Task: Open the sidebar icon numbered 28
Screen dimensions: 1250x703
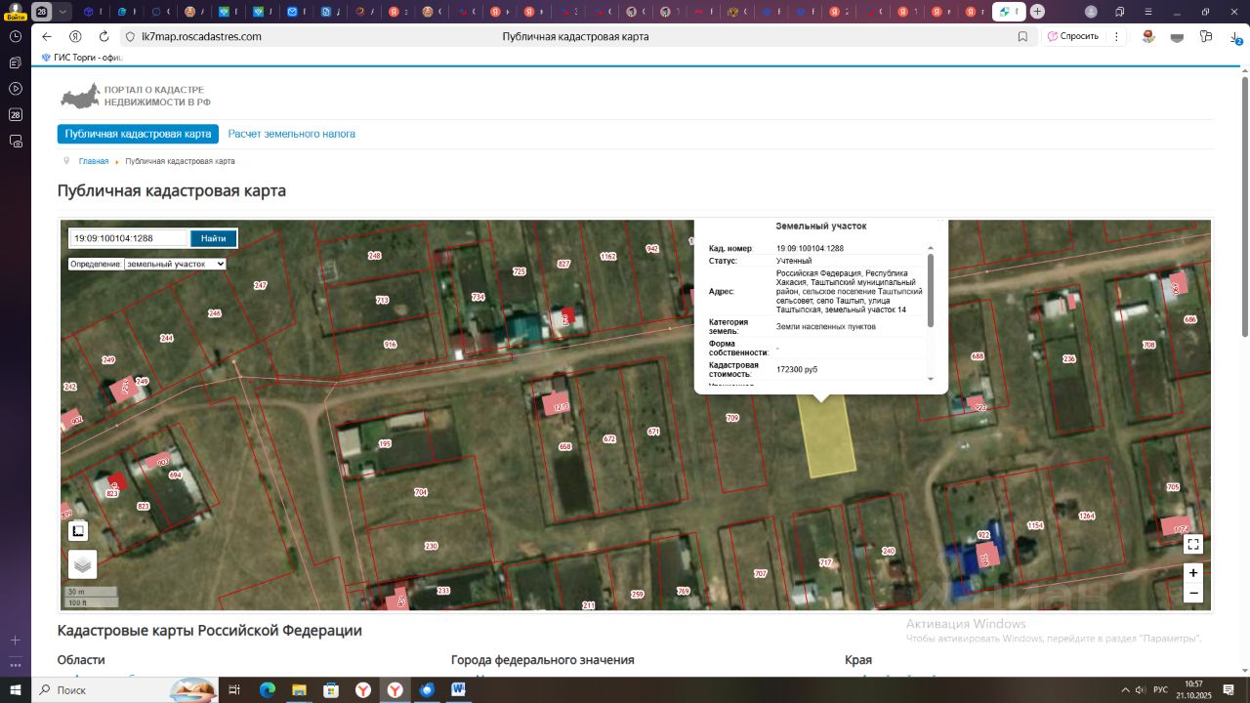Action: tap(16, 115)
